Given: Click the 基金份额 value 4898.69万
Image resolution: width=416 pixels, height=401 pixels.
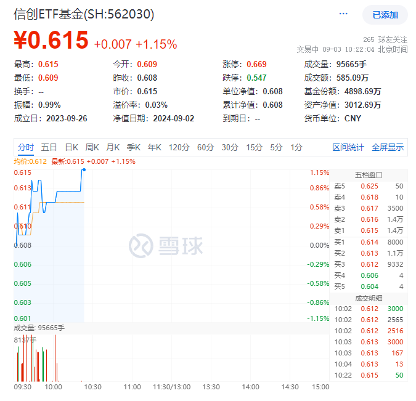Looking at the screenshot, I should (362, 92).
